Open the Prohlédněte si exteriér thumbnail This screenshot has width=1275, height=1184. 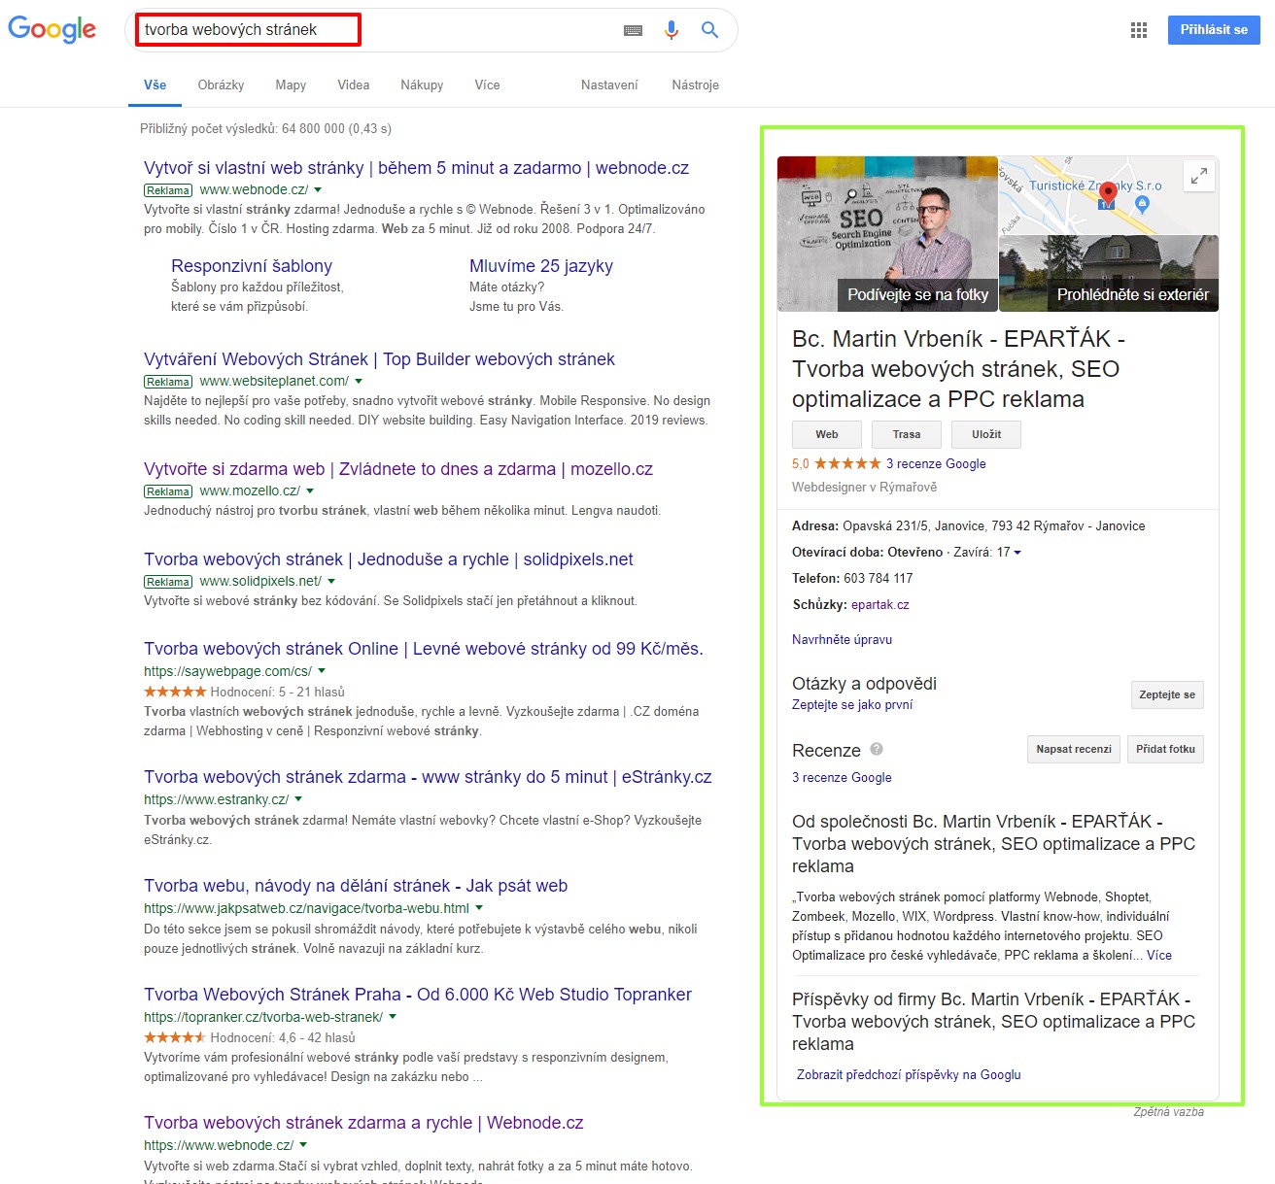[1109, 273]
